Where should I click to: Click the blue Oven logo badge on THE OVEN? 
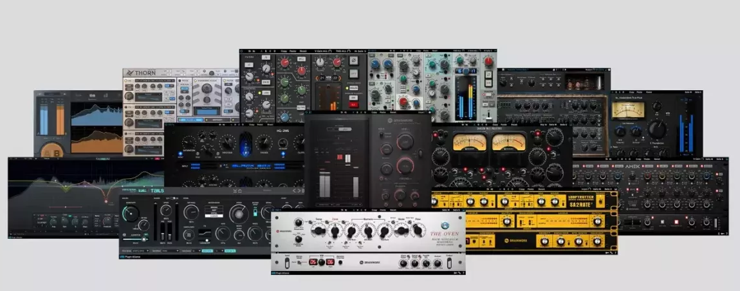click(445, 225)
